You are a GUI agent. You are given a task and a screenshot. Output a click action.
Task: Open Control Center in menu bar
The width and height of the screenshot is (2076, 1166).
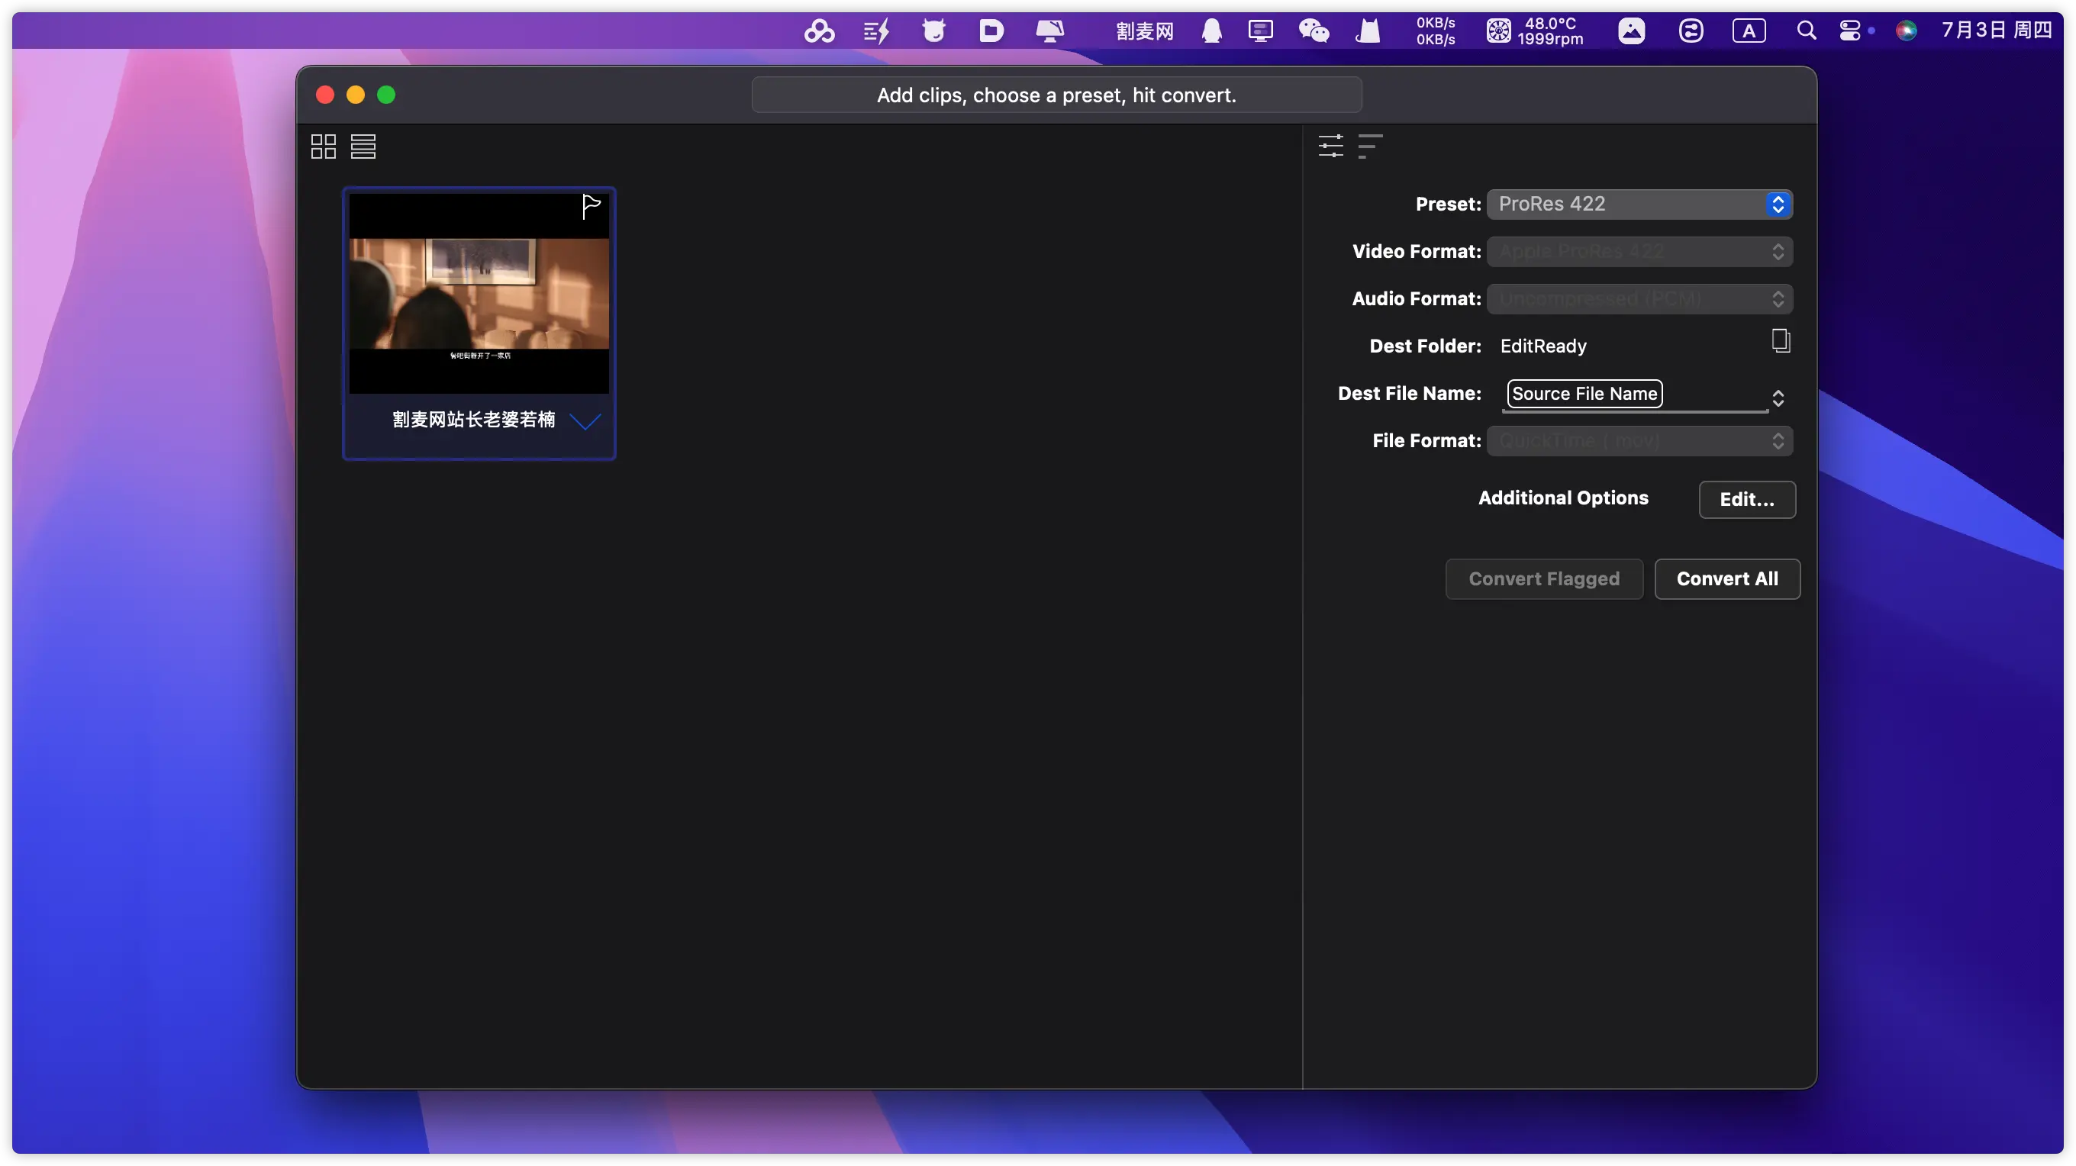click(x=1849, y=31)
